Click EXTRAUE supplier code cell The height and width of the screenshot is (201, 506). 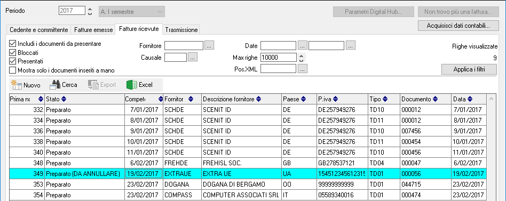183,173
